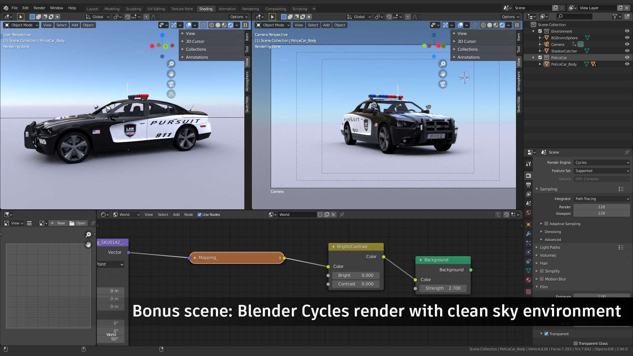Screen dimensions: 633x356
Task: Enable the Adaptive Sampling checkbox
Action: 546,223
